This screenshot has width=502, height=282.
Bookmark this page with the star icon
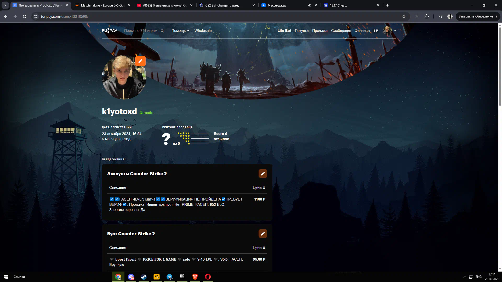click(x=404, y=16)
